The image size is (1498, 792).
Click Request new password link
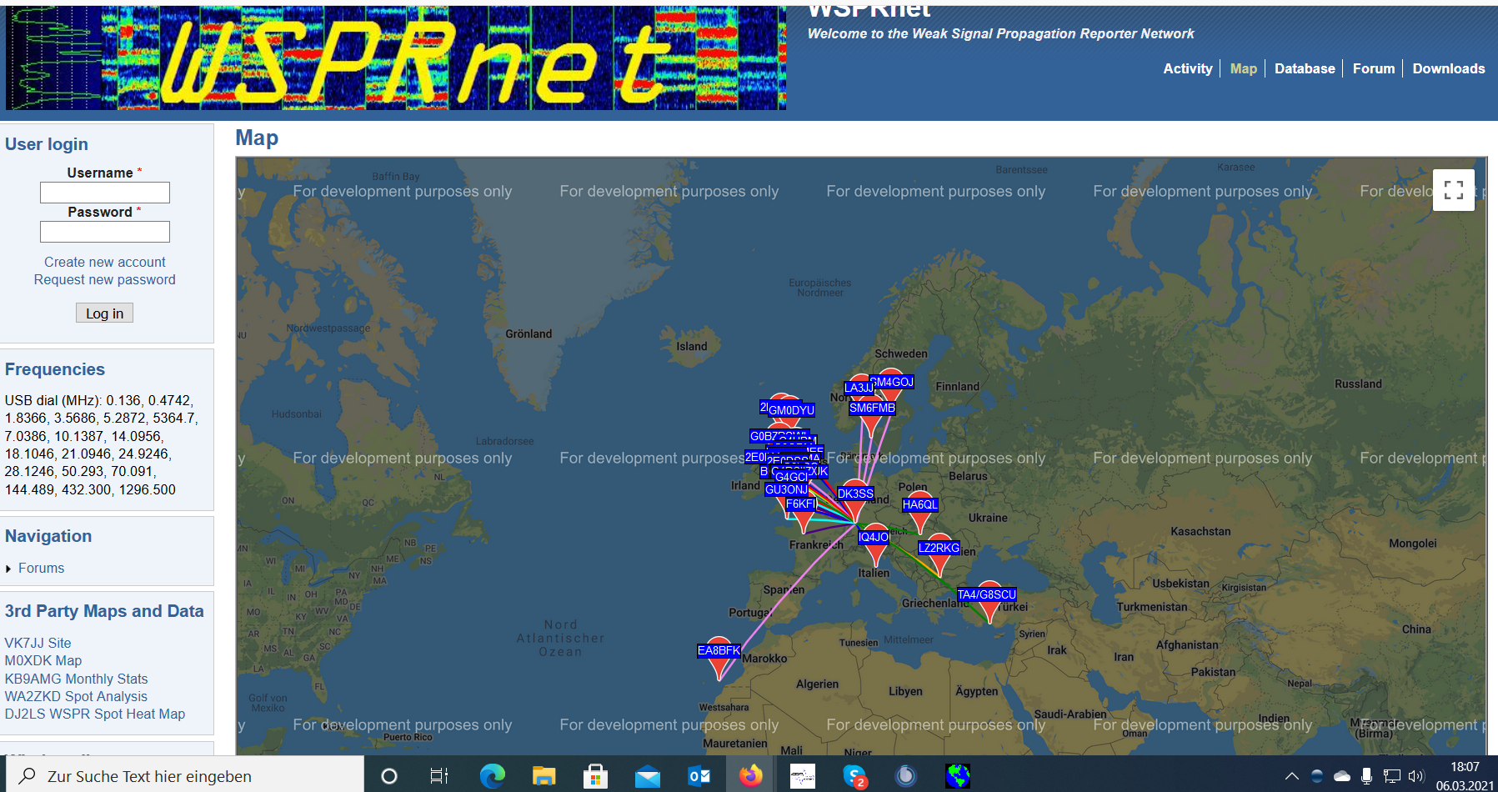coord(105,279)
